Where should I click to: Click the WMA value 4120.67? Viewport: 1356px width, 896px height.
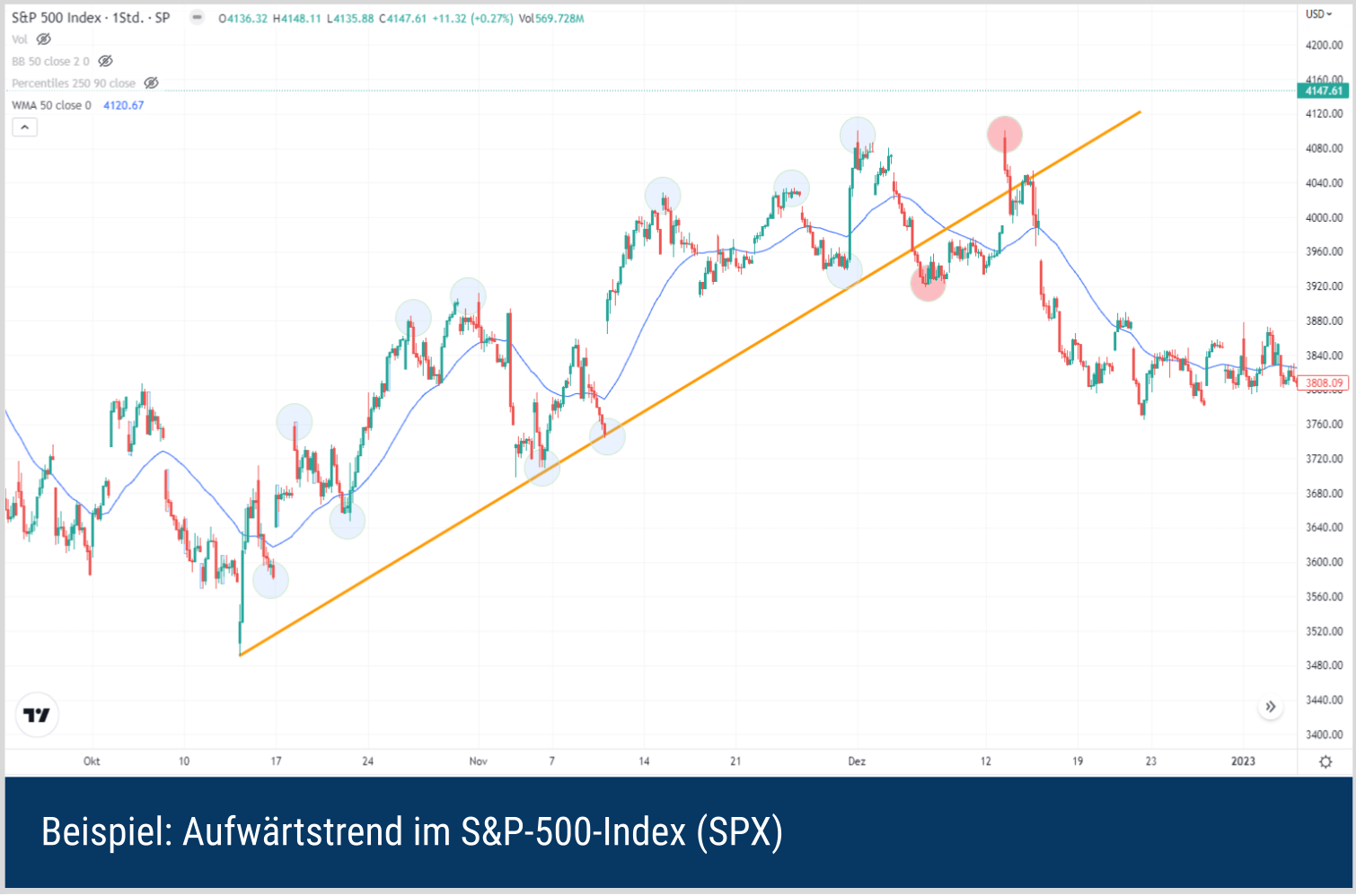coord(124,105)
